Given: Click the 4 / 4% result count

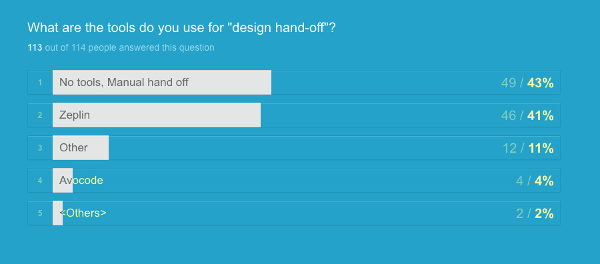Looking at the screenshot, I should point(535,181).
